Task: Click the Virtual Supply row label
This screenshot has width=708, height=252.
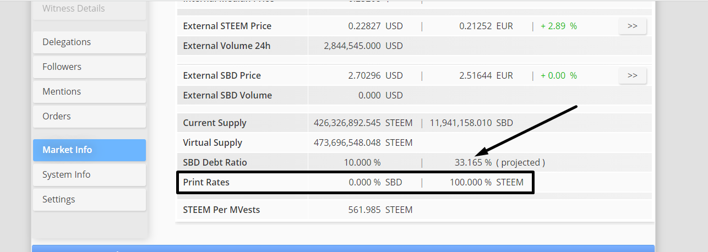Action: click(x=213, y=143)
